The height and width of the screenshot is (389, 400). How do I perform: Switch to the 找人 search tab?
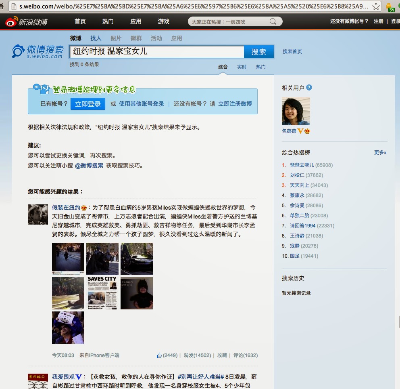coord(96,38)
